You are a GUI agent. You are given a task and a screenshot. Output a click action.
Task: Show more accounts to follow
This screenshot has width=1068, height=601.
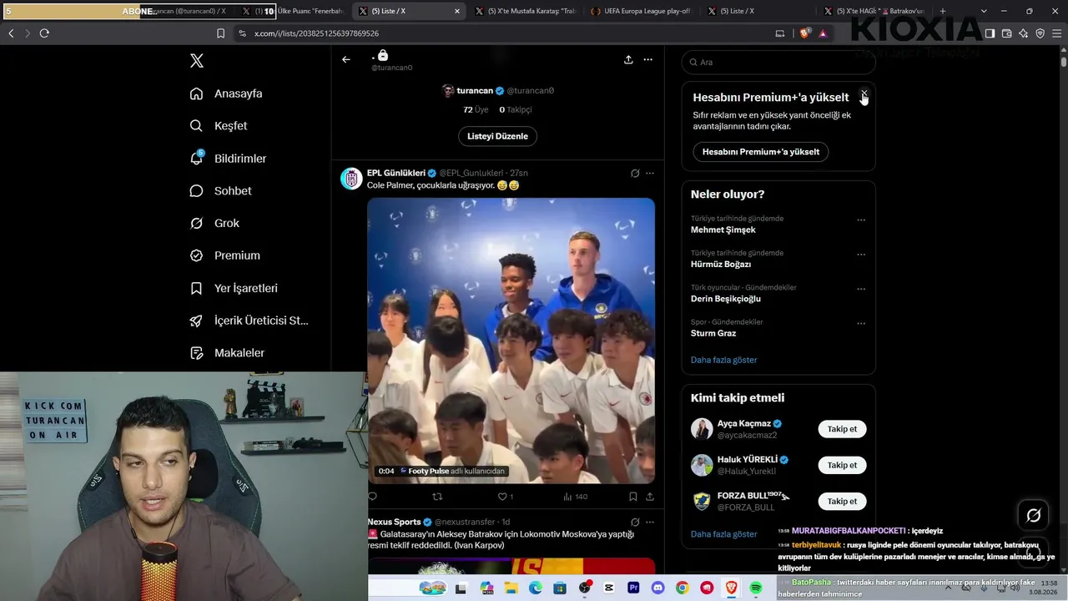(x=724, y=534)
